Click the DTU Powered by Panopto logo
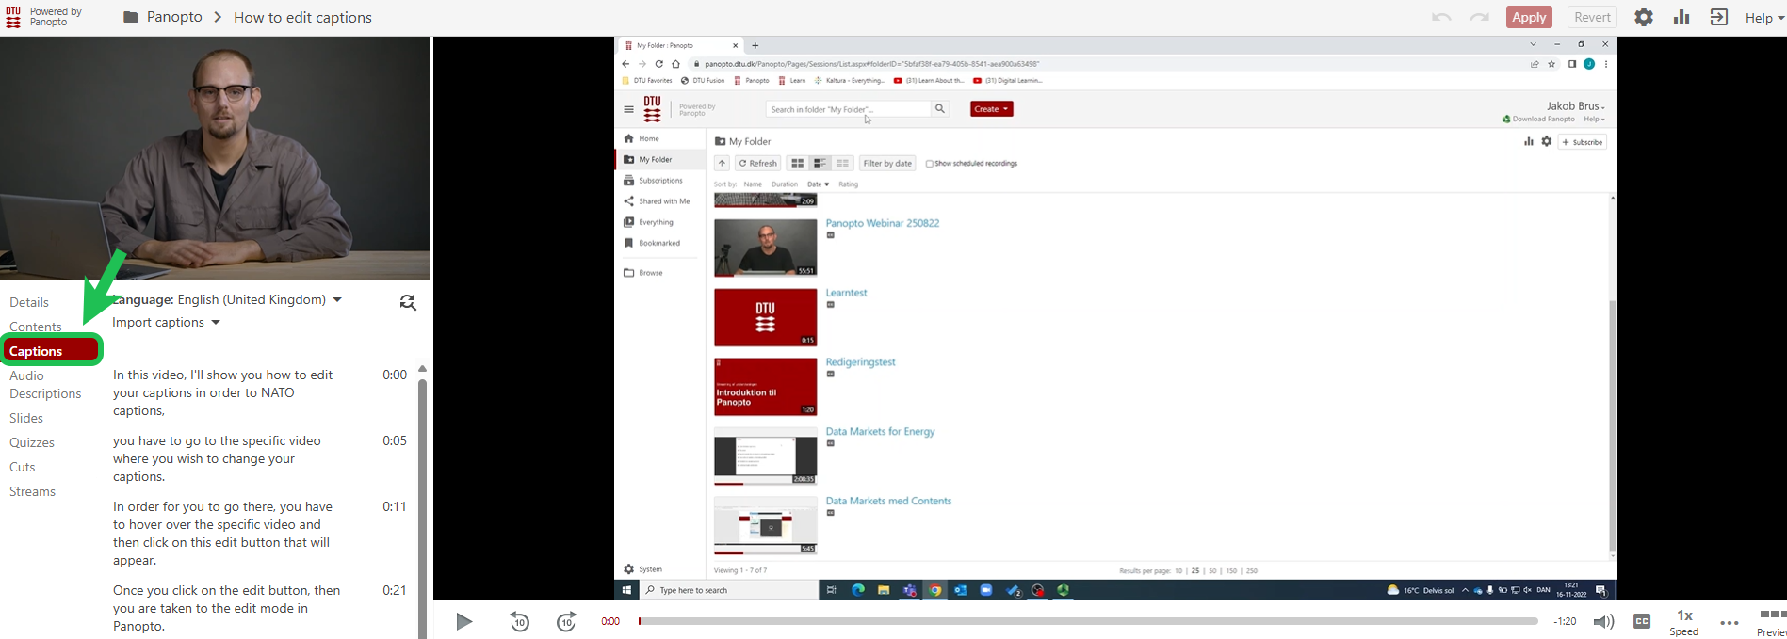 point(44,17)
